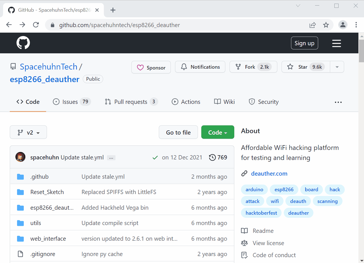Click 'Replaced SPIFFS with LittleFS' commit message
Image resolution: width=364 pixels, height=263 pixels.
point(119,192)
